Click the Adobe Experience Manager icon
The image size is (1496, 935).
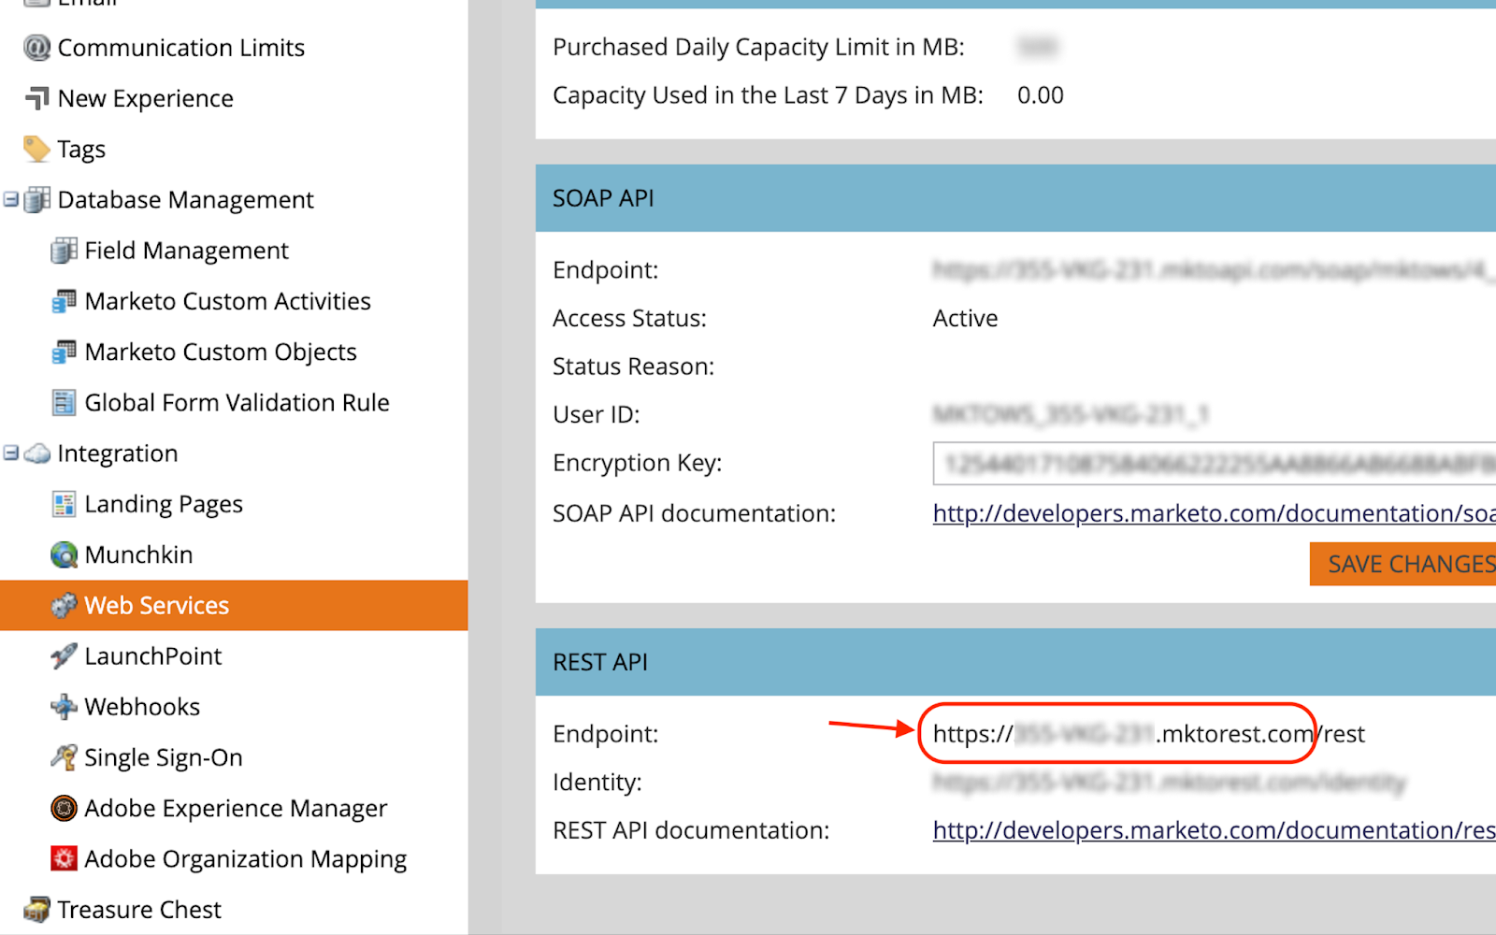tap(64, 808)
